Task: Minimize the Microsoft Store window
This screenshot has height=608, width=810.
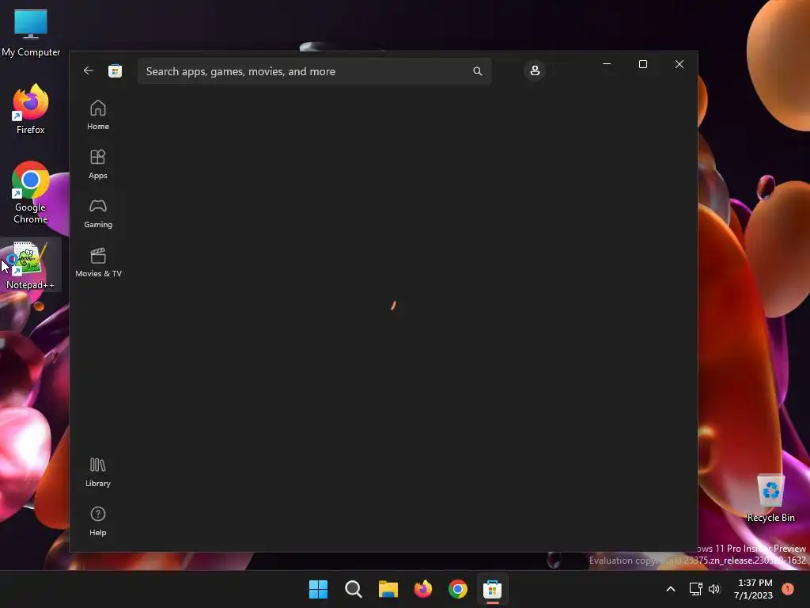Action: pyautogui.click(x=607, y=64)
